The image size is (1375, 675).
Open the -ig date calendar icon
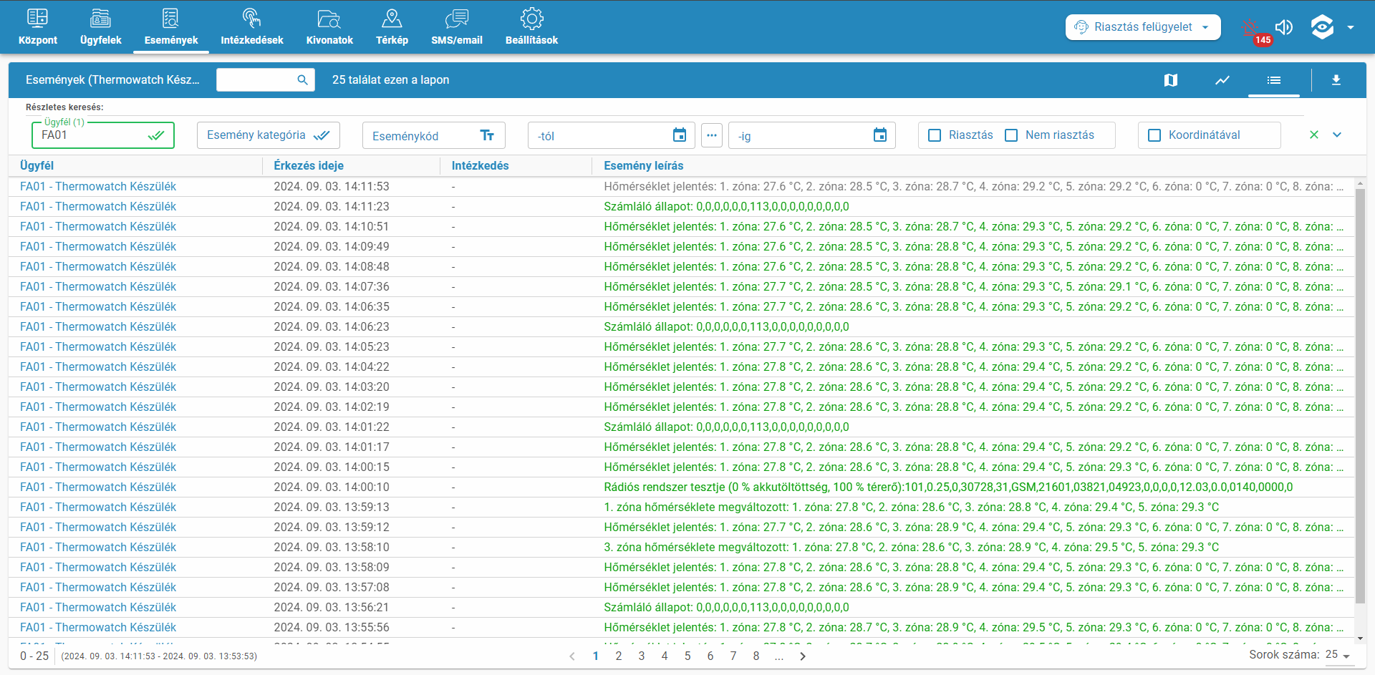(x=880, y=135)
